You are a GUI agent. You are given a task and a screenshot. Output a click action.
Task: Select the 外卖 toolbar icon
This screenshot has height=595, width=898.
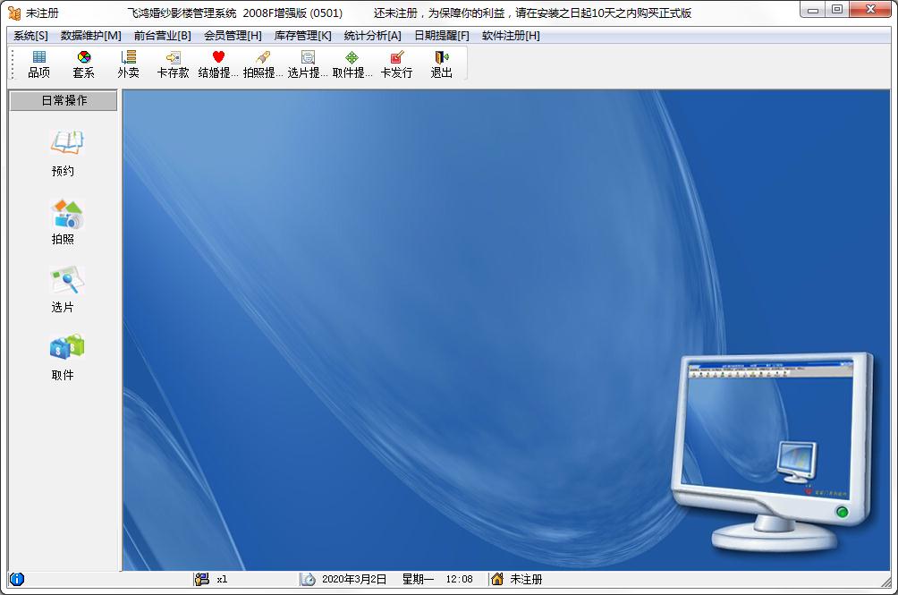tap(128, 64)
